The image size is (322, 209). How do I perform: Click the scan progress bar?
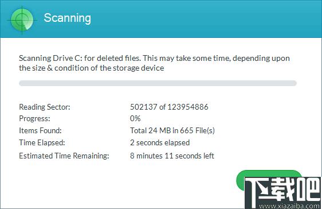(158, 83)
